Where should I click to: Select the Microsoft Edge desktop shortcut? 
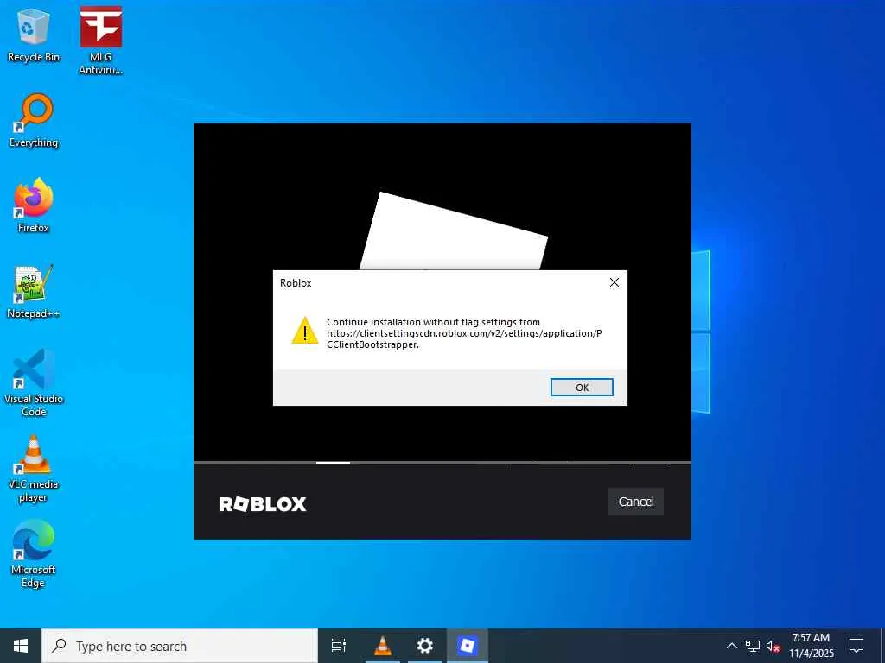(x=34, y=554)
